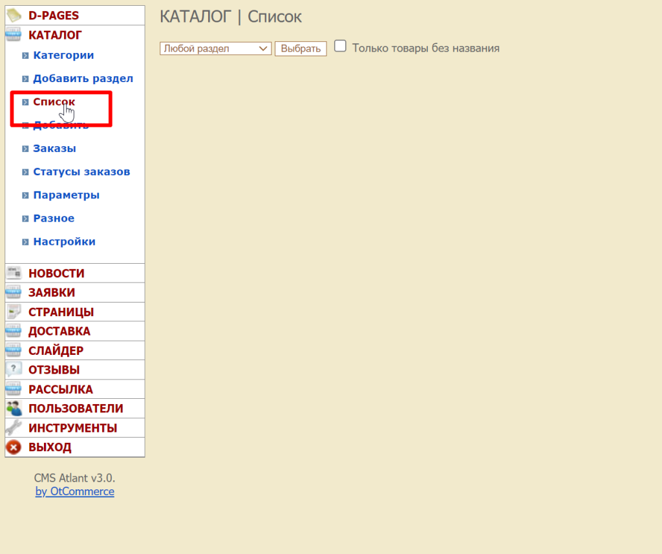The width and height of the screenshot is (662, 554).
Task: Click arrow bullet beside Разное
Action: [25, 218]
